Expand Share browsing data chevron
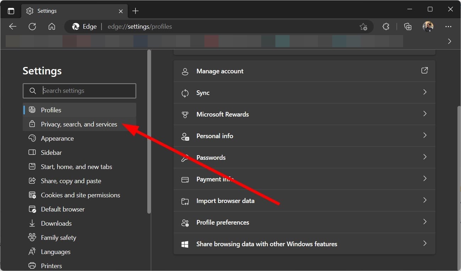Image resolution: width=461 pixels, height=271 pixels. (x=424, y=243)
